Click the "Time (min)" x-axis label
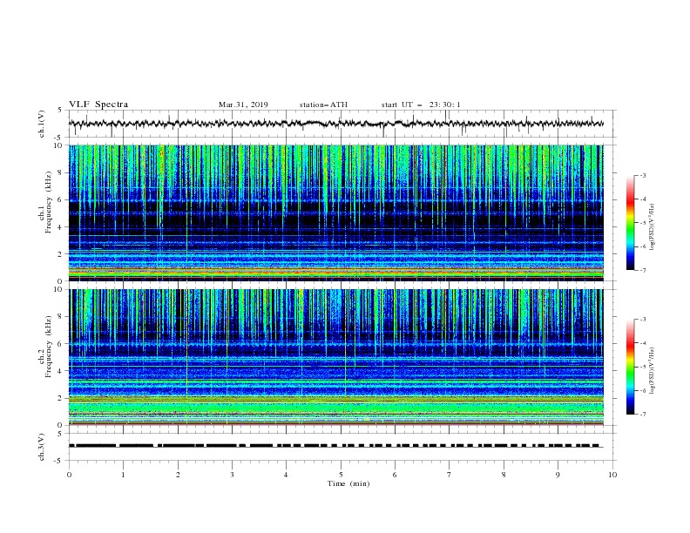The image size is (690, 533). (348, 483)
